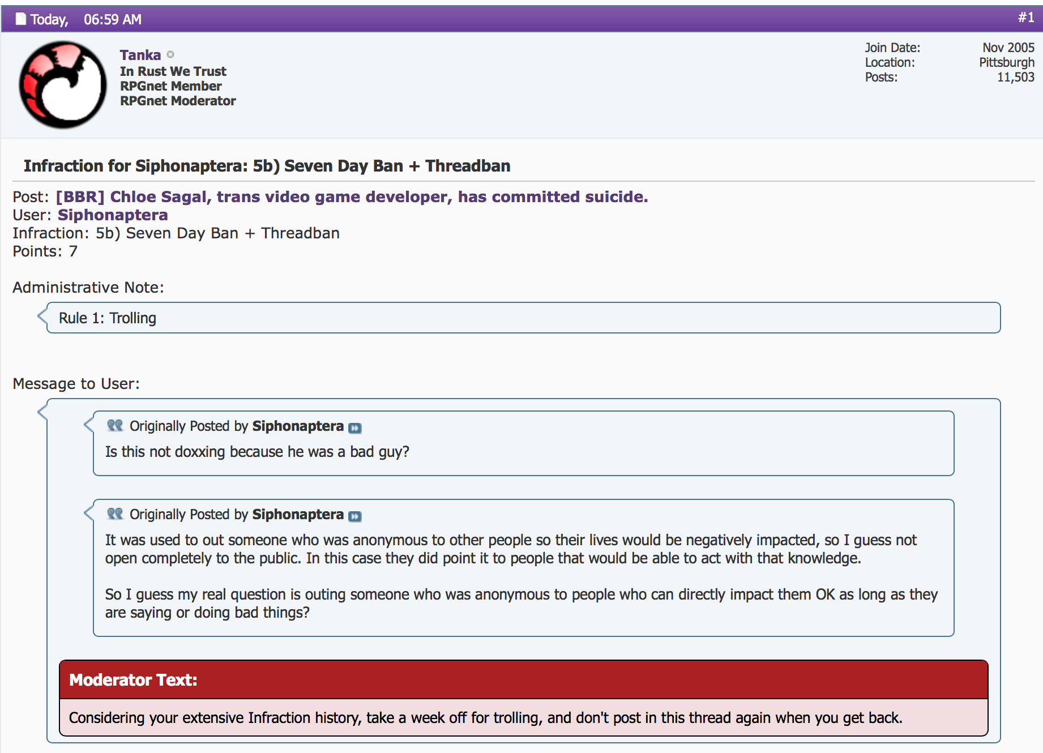Open Tanka's dragon avatar image
1043x753 pixels.
[62, 85]
